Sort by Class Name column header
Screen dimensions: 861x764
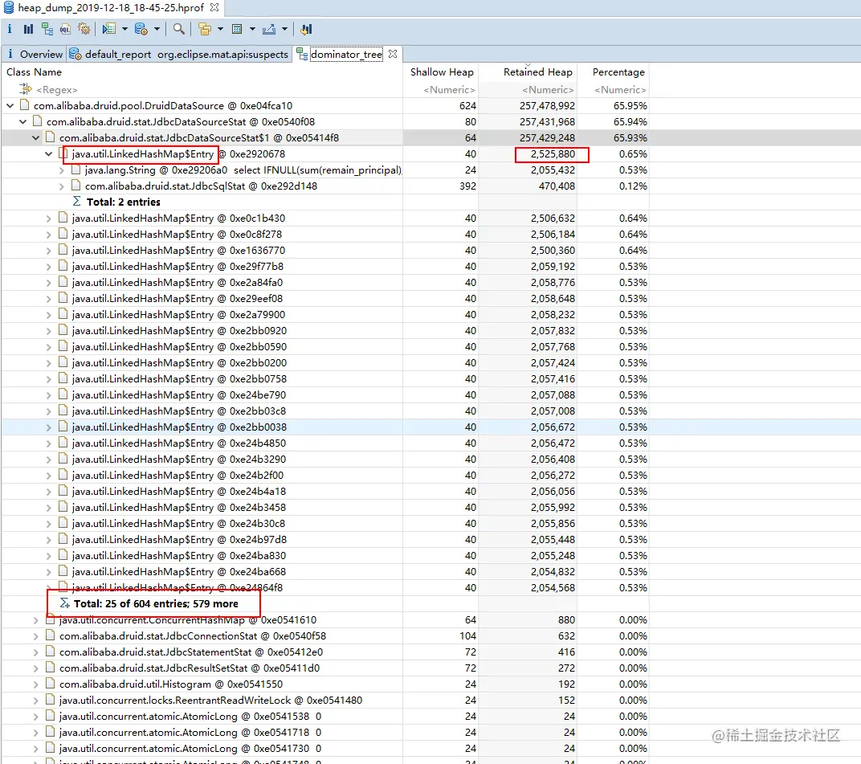[34, 72]
